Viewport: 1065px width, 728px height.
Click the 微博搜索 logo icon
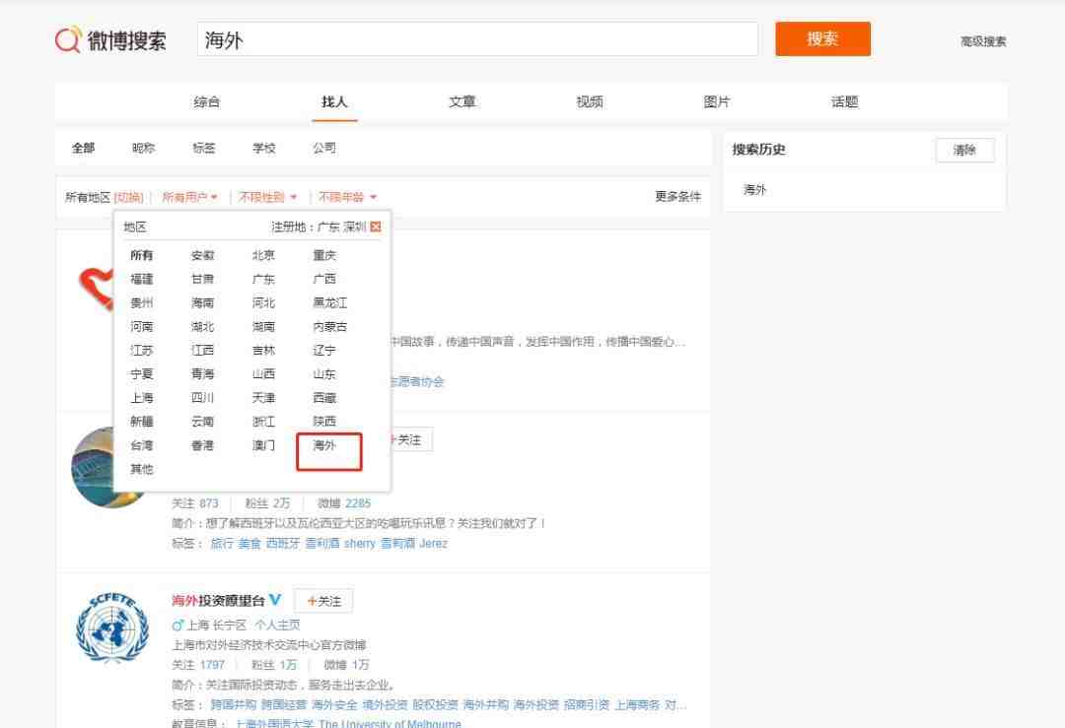(68, 40)
